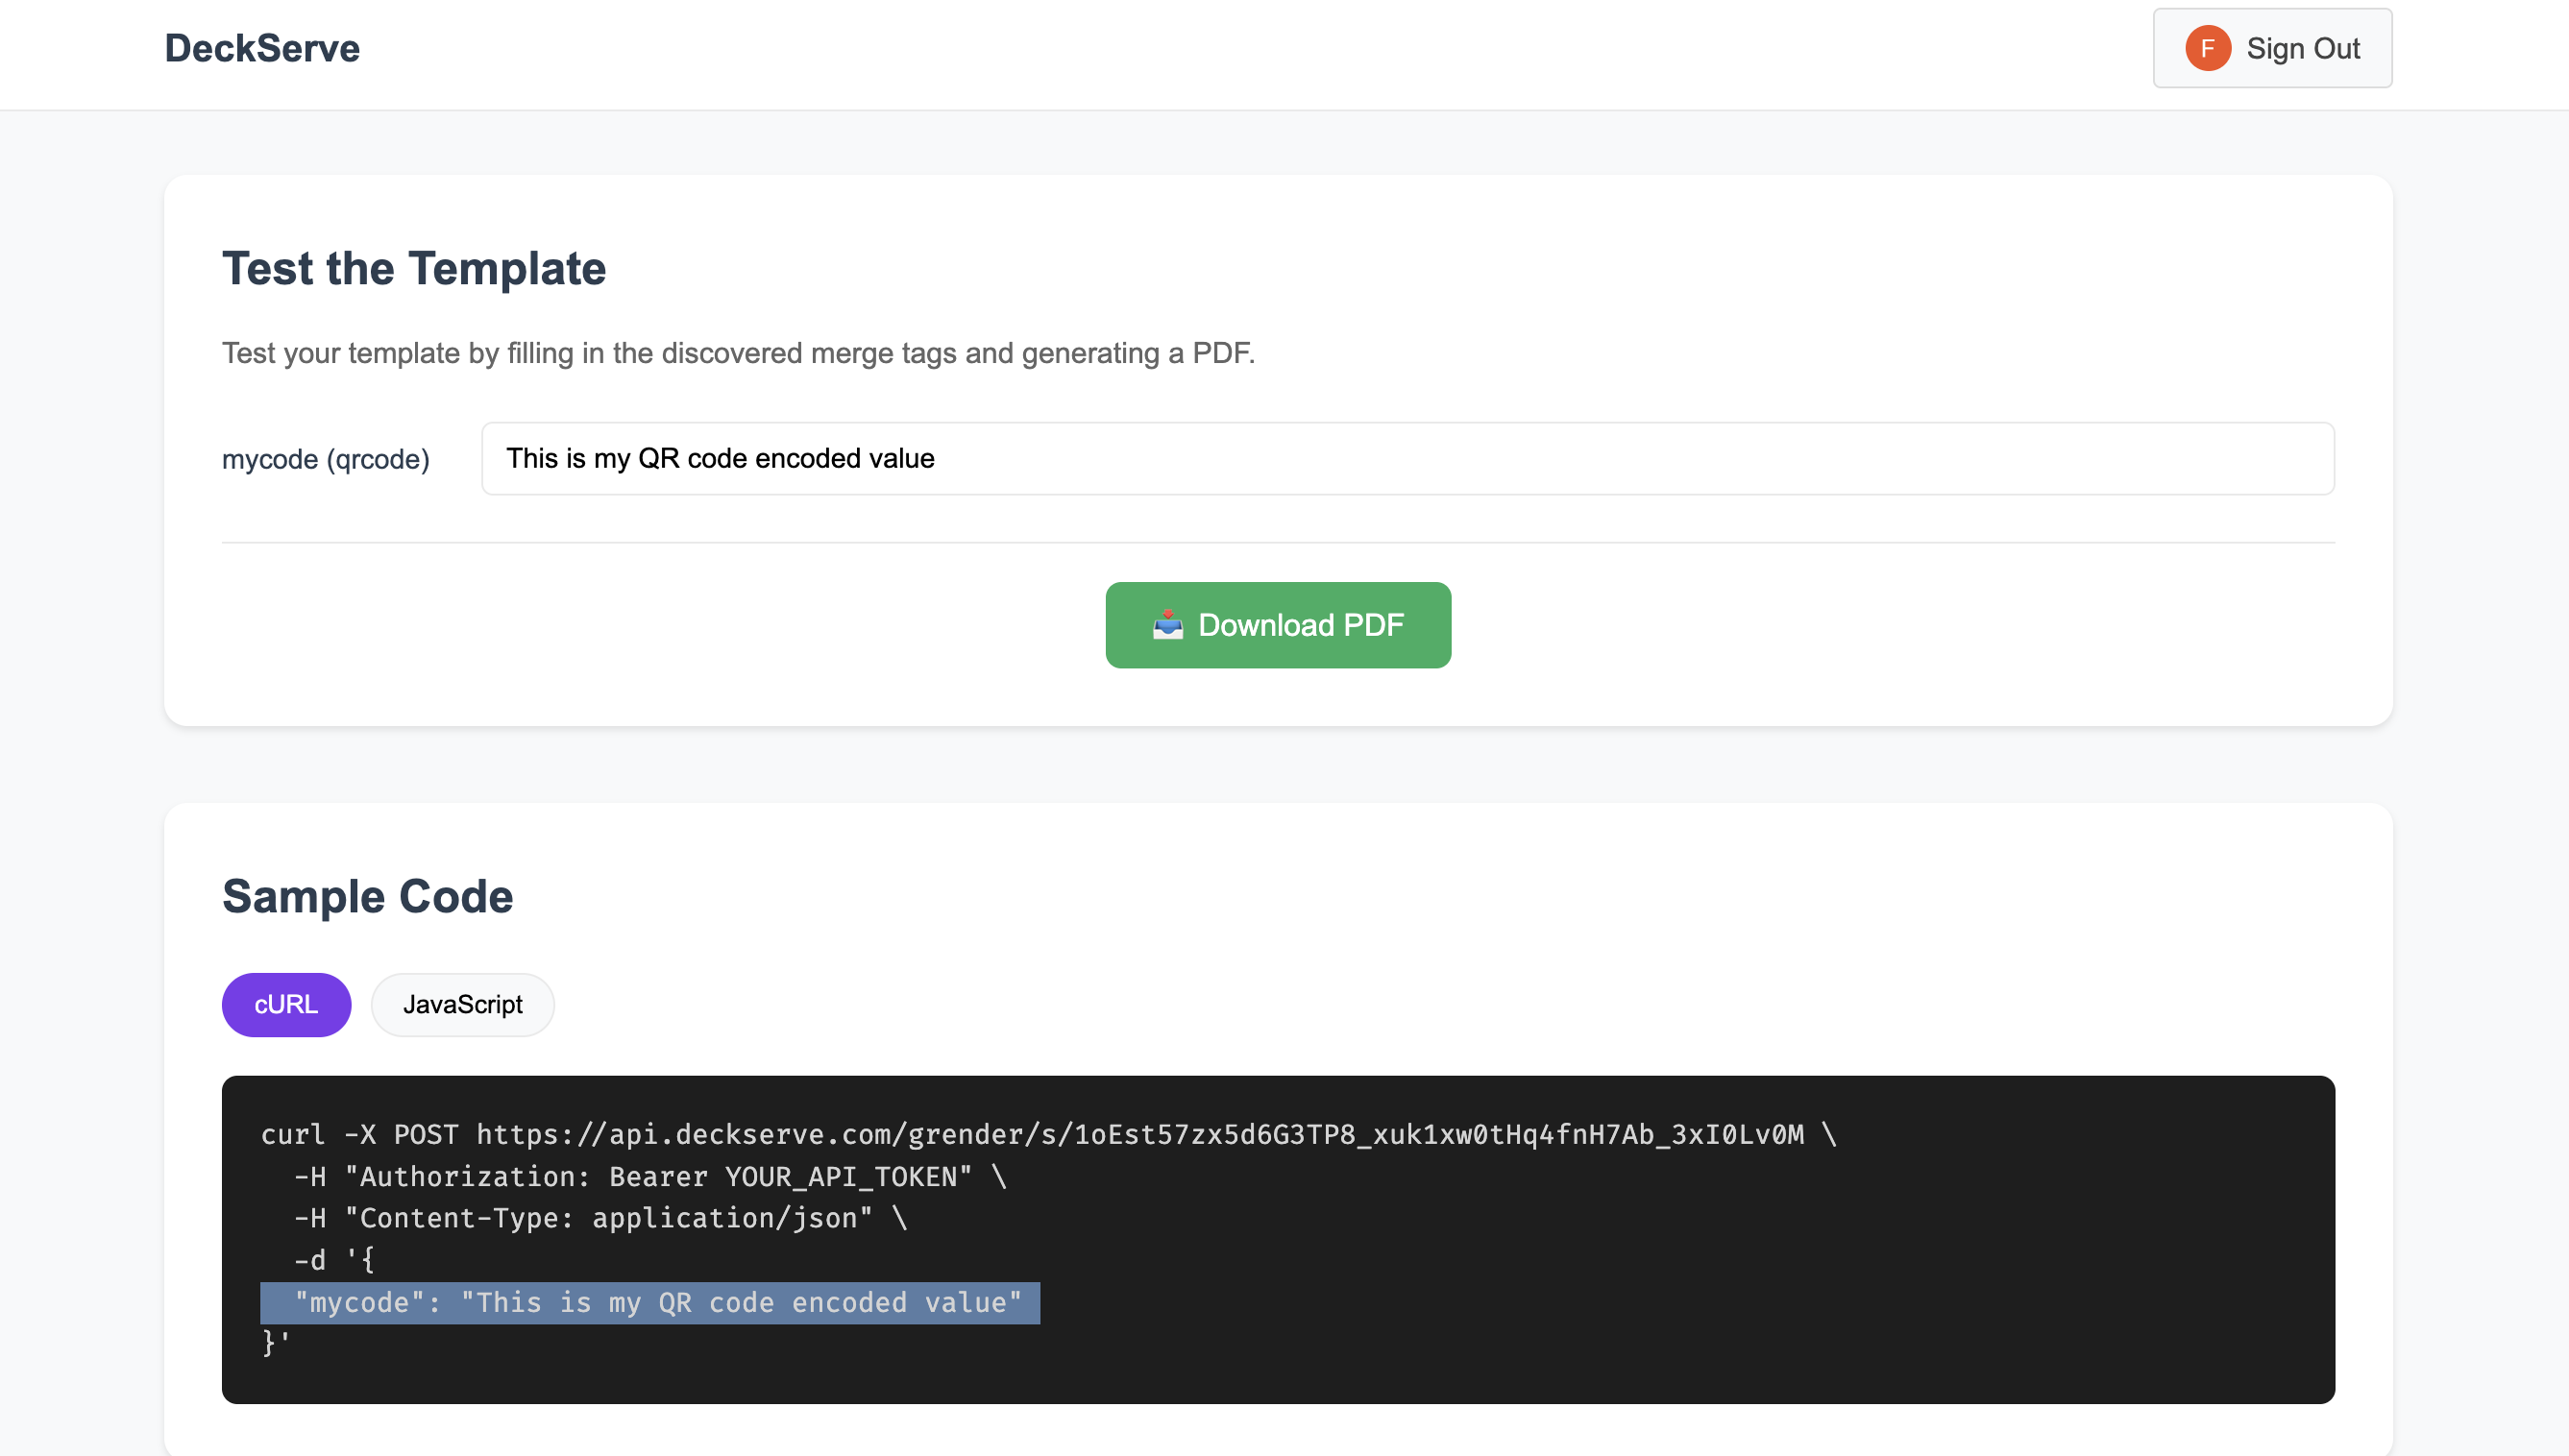The width and height of the screenshot is (2569, 1456).
Task: Click the curl POST URL line
Action: 1047,1134
